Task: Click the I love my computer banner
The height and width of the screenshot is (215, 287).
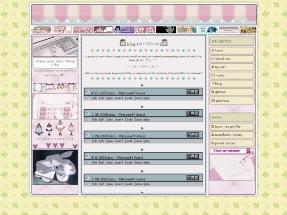Action: 232,151
